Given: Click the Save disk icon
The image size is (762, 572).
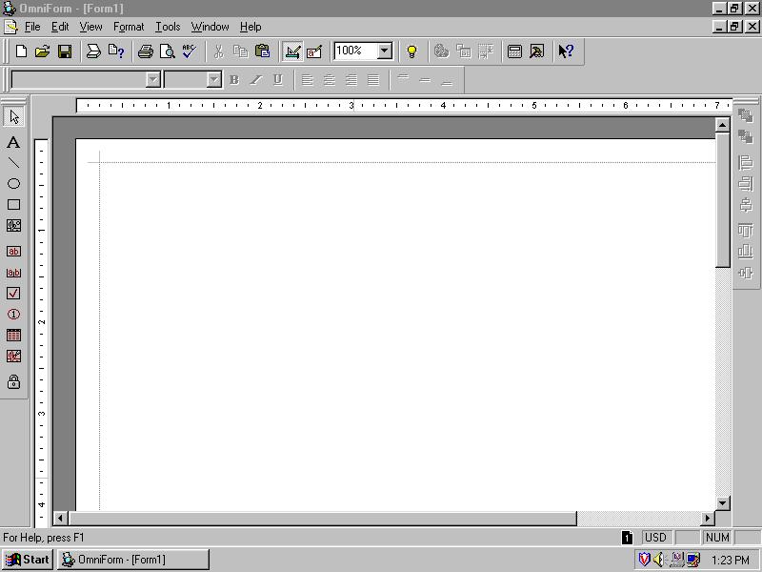Looking at the screenshot, I should tap(65, 51).
